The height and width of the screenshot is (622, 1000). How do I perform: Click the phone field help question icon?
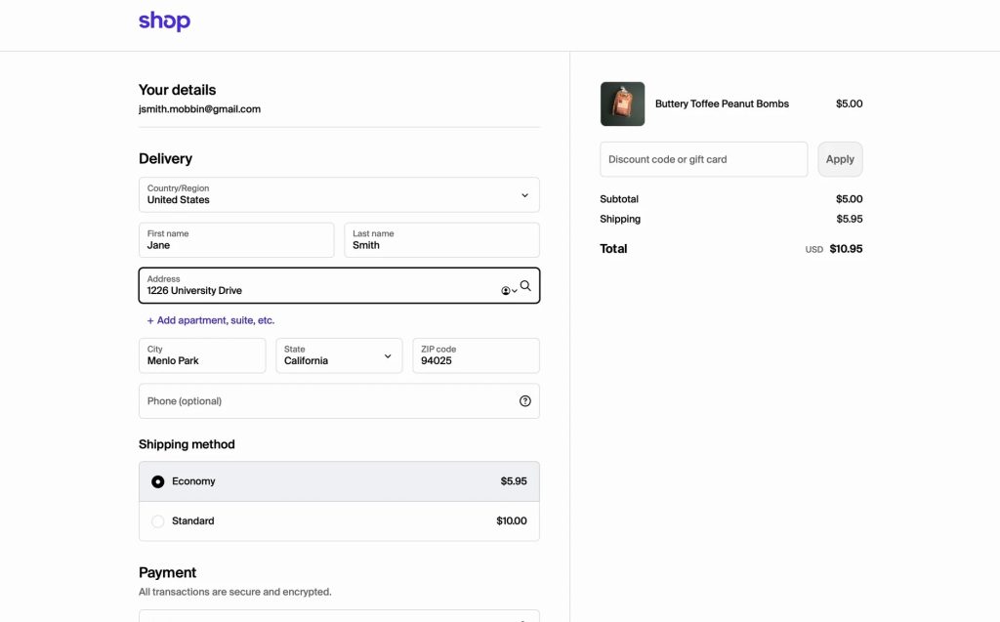click(x=524, y=401)
